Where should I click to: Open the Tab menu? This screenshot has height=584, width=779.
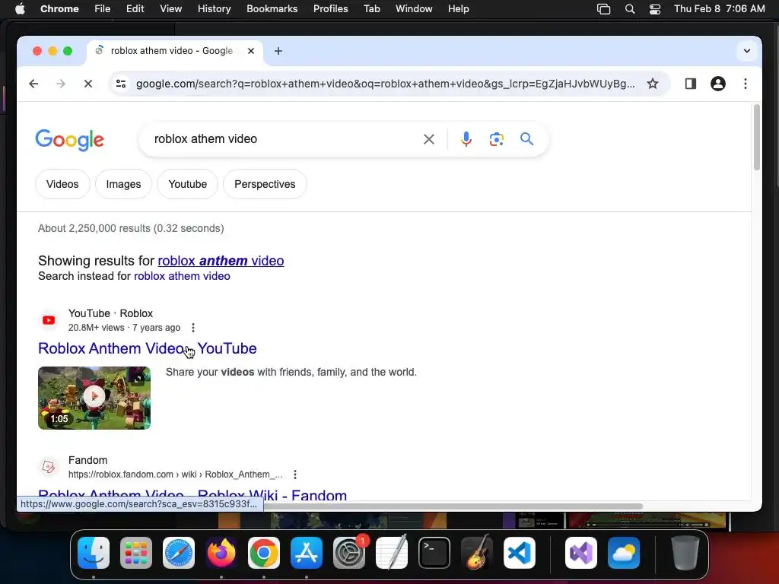(x=371, y=9)
